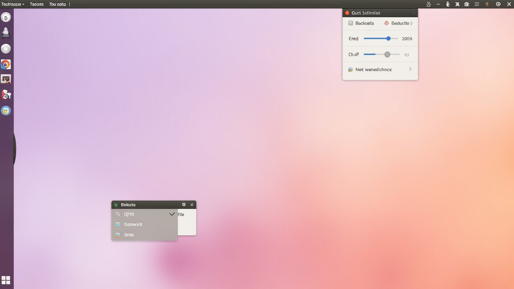Click the Ohvif slider grey handle

[x=387, y=54]
